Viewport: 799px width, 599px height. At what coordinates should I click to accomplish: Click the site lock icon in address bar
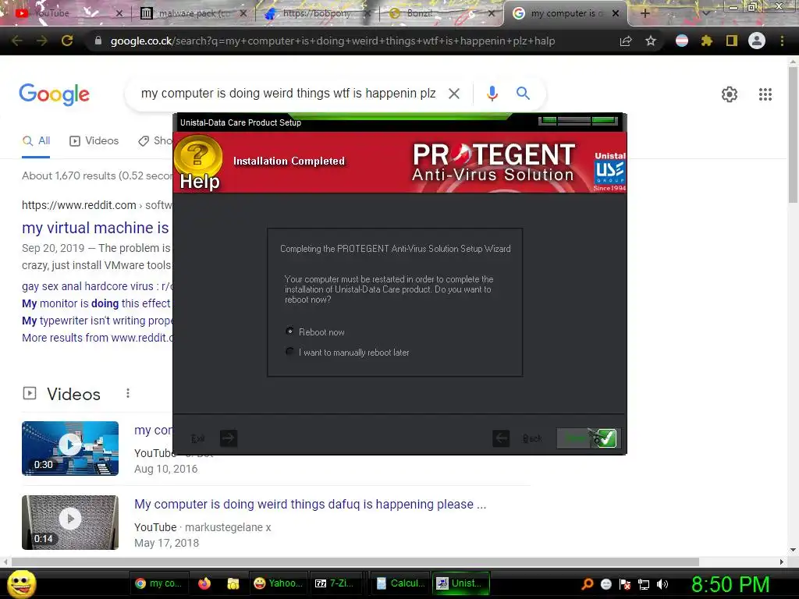(x=98, y=41)
